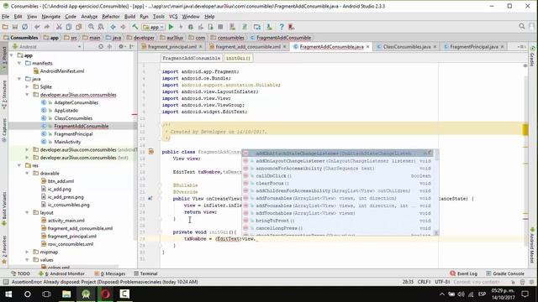Choose clearFocus() from autocomplete list
Screen dimensions: 538x302
coord(338,184)
